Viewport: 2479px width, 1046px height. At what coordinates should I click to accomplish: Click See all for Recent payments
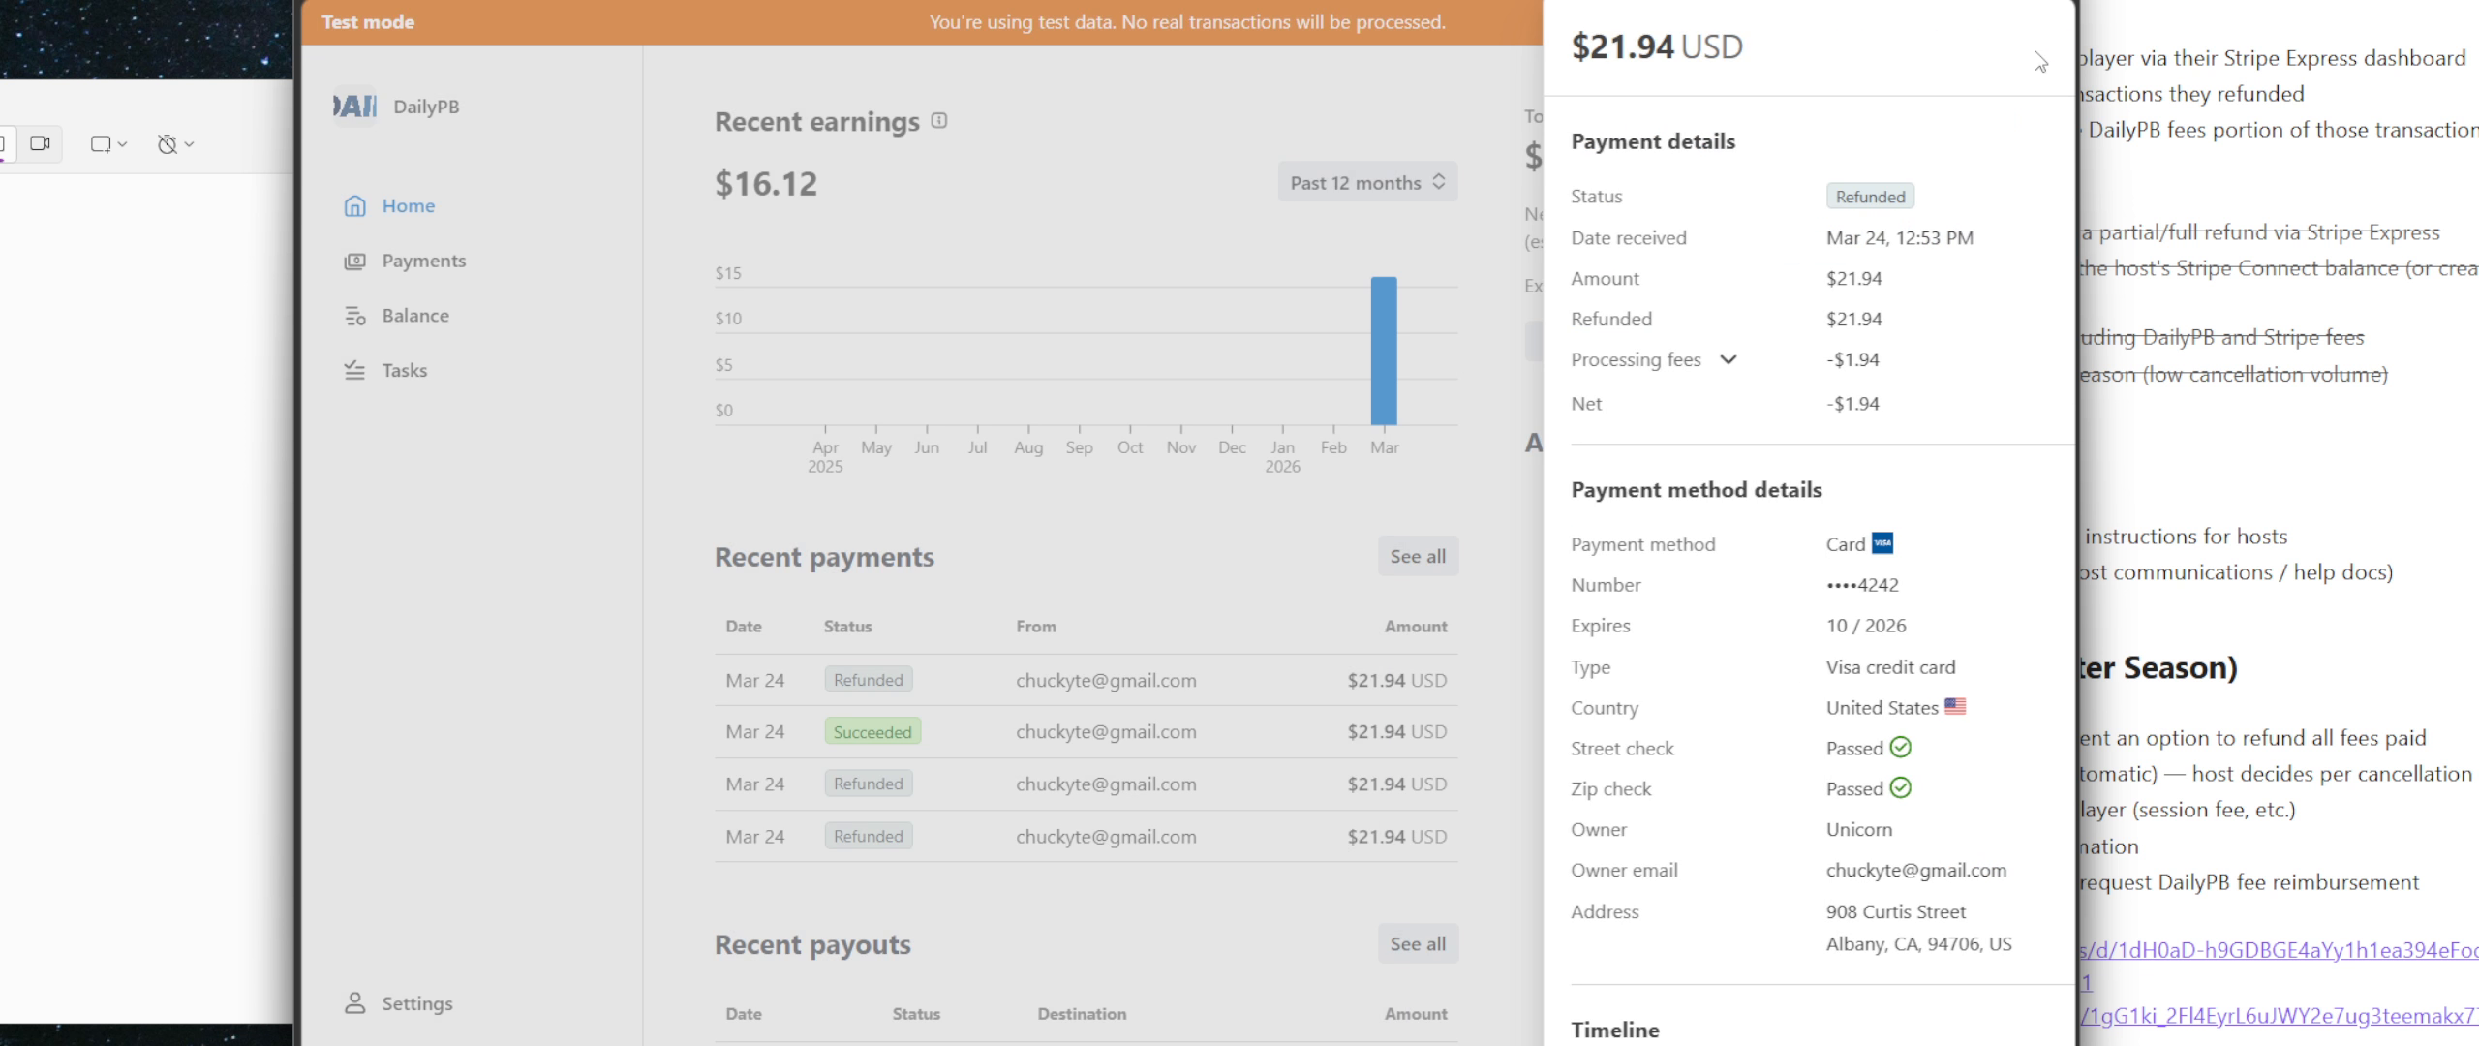(x=1418, y=556)
